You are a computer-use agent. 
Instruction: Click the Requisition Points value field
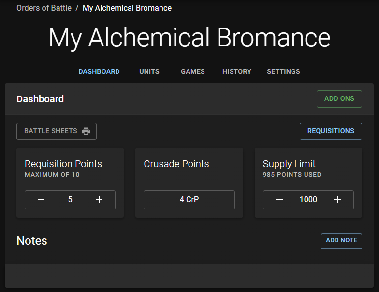(x=70, y=200)
